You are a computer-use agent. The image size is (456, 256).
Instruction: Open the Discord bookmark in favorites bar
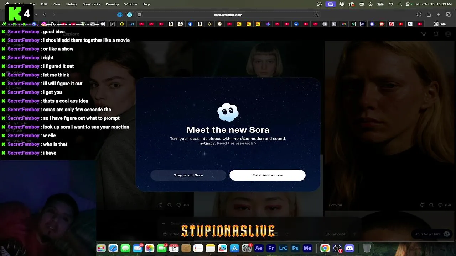[372, 24]
